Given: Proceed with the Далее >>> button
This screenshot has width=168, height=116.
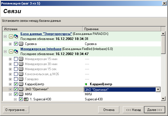Looking at the screenshot, I should tap(155, 110).
